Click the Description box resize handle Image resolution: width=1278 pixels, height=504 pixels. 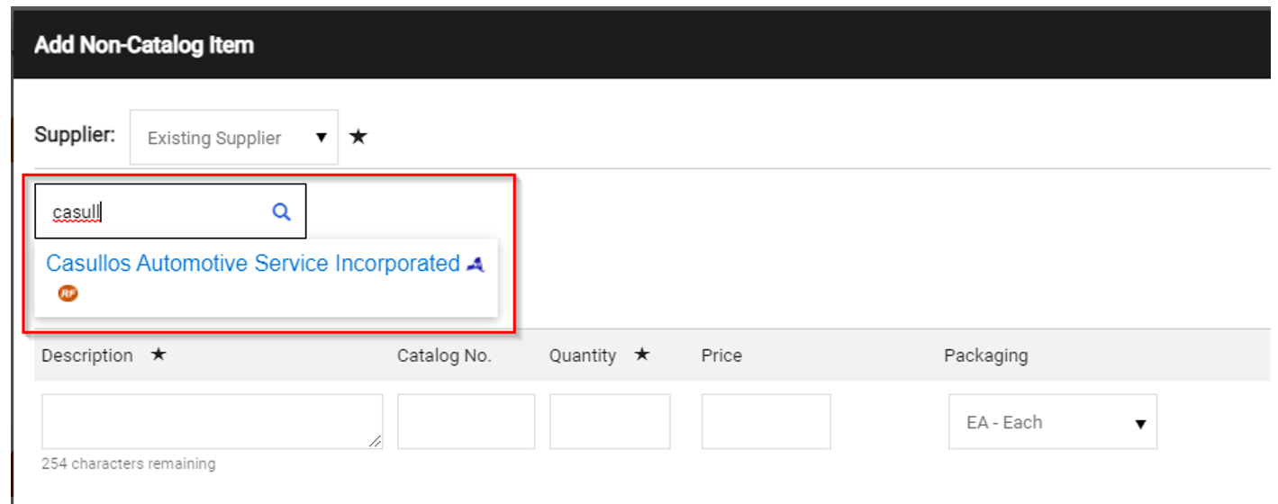pyautogui.click(x=375, y=441)
